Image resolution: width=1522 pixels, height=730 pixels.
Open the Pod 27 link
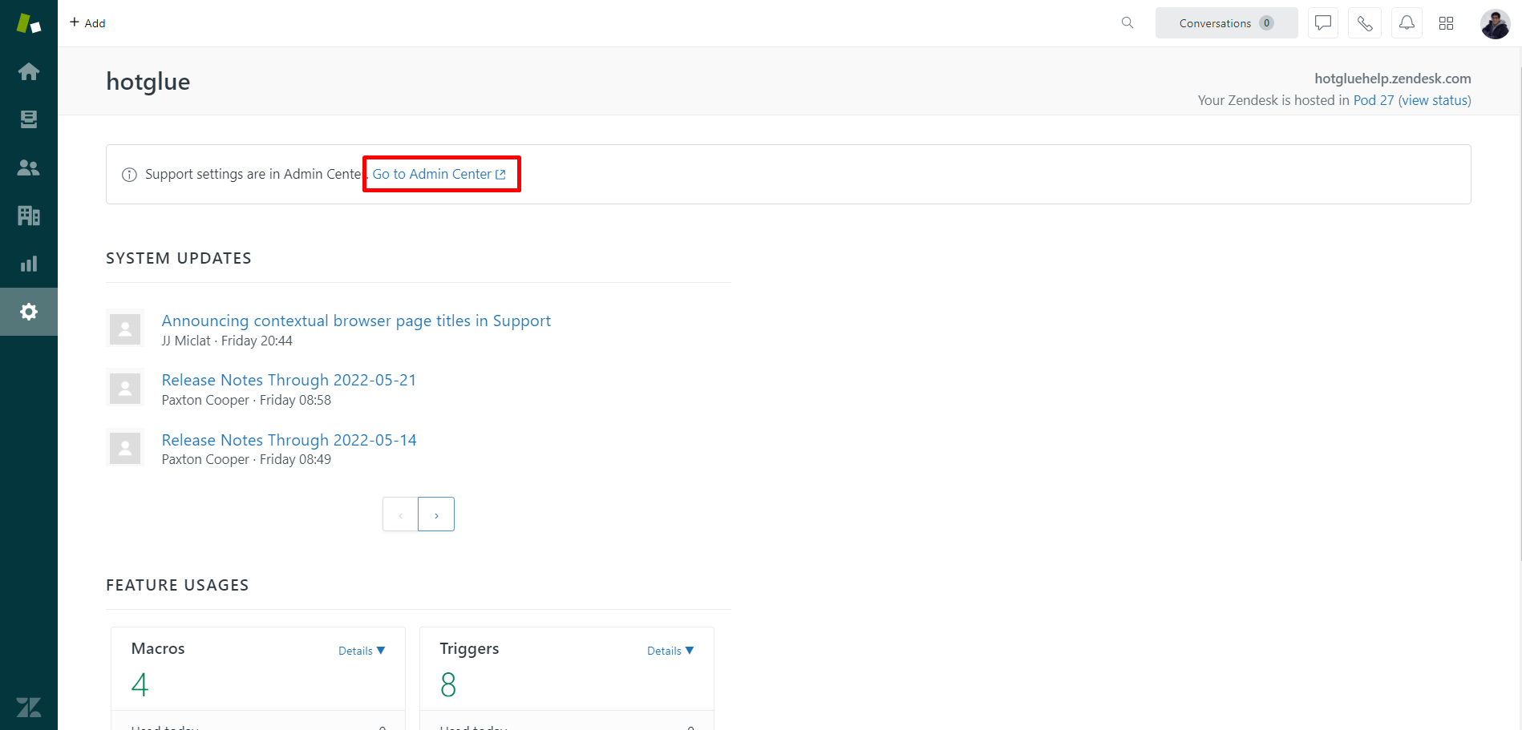pos(1374,100)
